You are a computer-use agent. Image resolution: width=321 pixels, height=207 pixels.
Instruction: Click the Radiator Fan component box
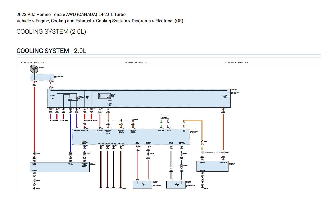click(60, 167)
